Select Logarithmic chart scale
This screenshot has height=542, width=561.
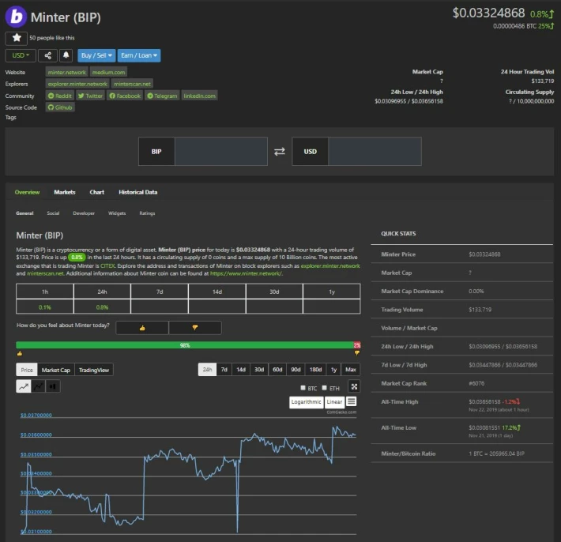pyautogui.click(x=307, y=402)
